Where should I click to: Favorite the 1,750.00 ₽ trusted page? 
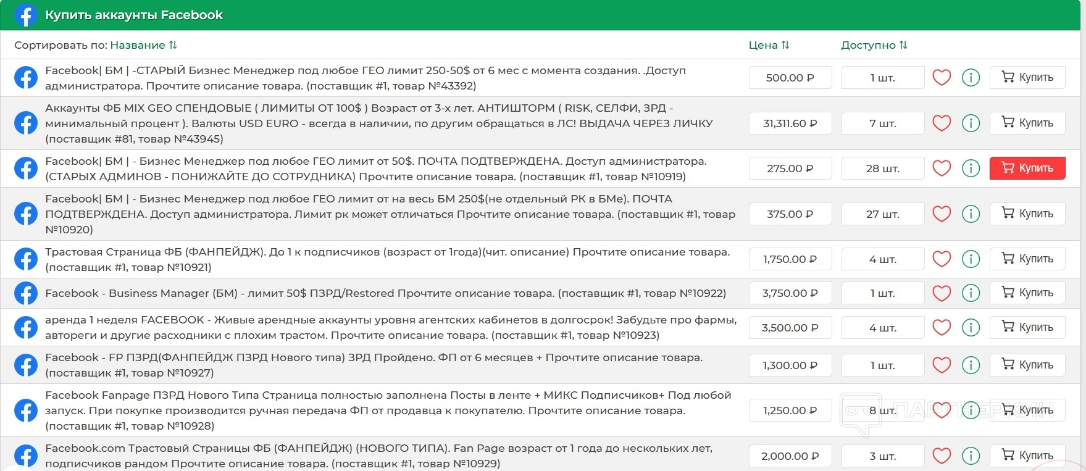point(942,259)
